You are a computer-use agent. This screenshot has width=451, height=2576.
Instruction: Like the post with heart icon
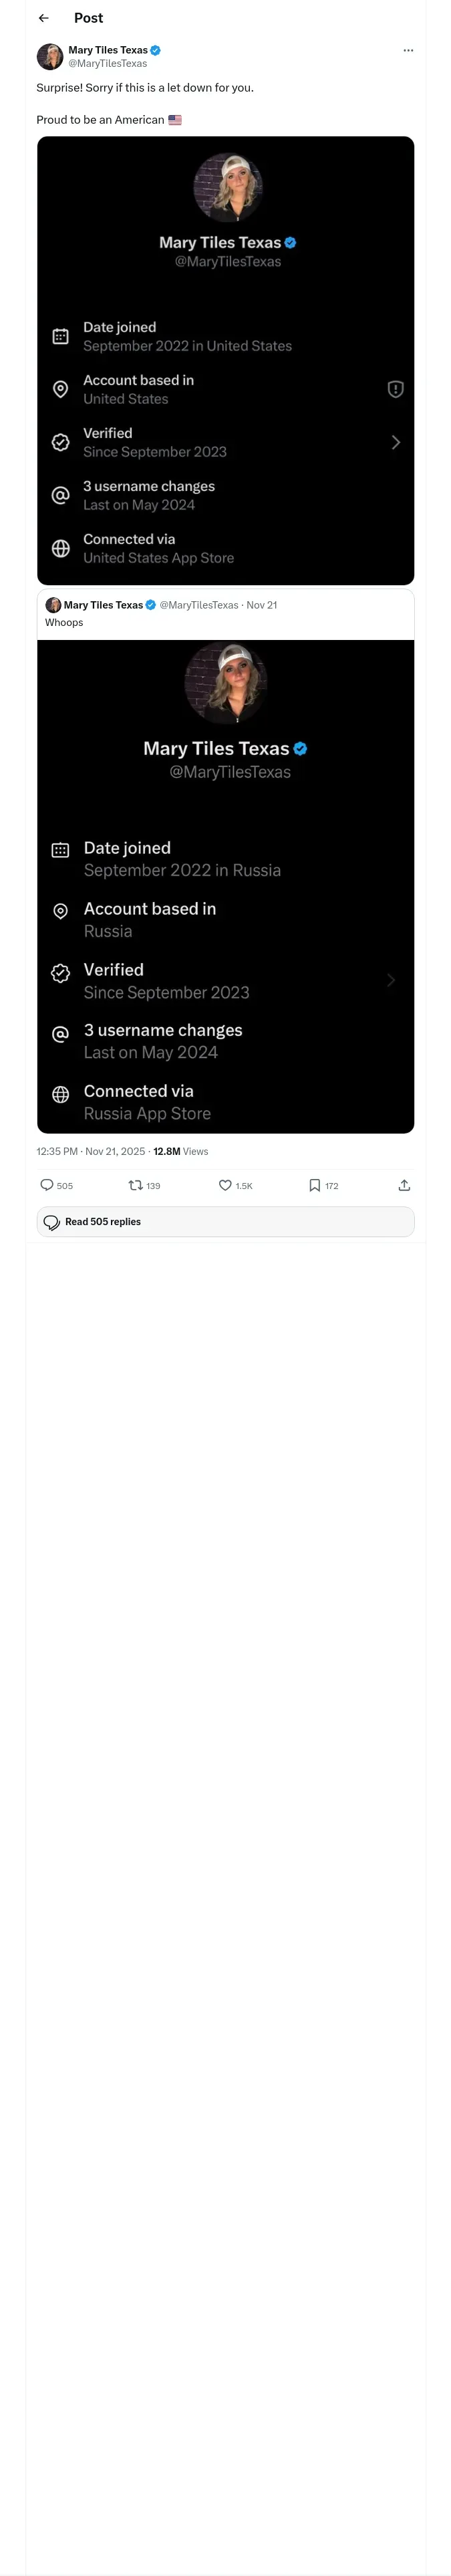point(225,1185)
